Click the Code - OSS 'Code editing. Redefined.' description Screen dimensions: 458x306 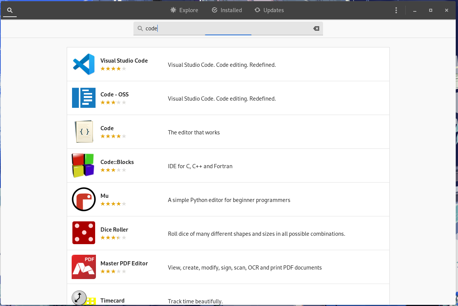(x=222, y=99)
